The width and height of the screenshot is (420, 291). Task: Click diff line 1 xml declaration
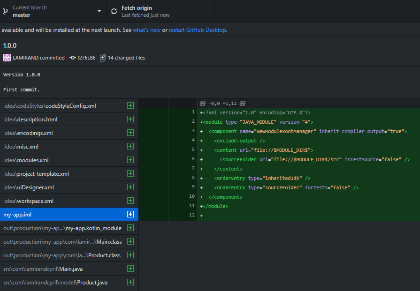pyautogui.click(x=255, y=112)
